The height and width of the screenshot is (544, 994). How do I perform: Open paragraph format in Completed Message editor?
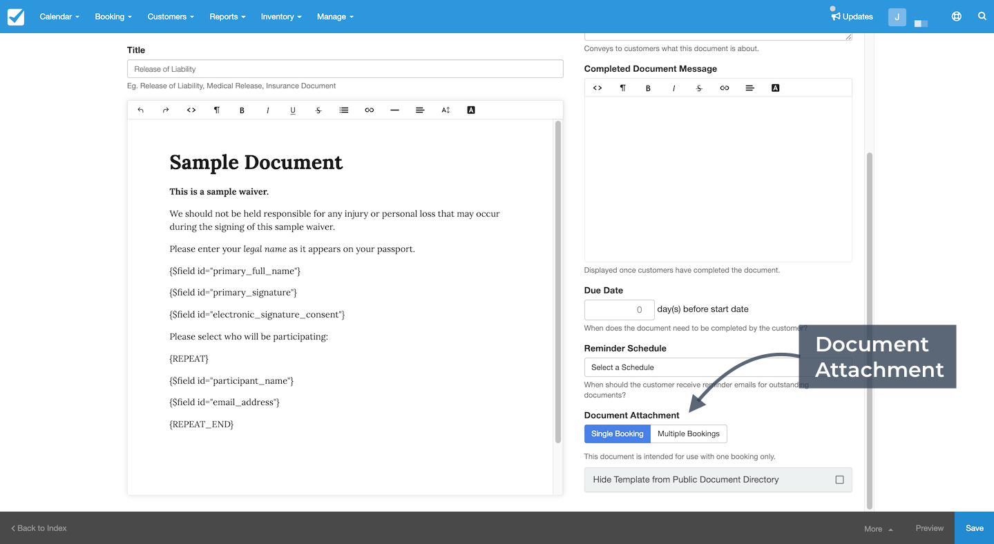[623, 88]
